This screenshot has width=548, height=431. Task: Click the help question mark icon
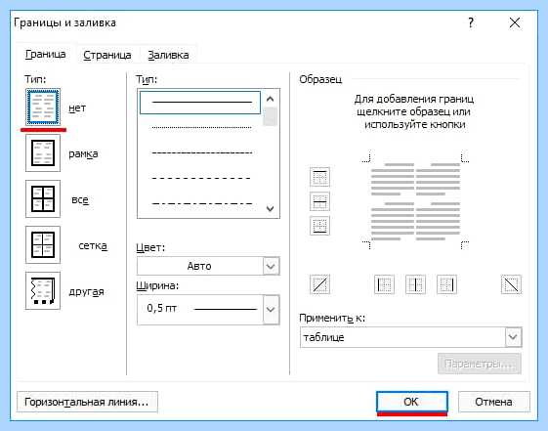tap(471, 23)
